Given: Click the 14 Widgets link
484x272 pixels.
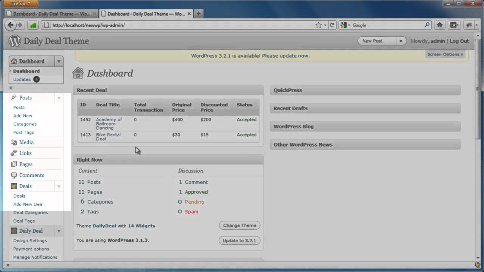Looking at the screenshot, I should 141,226.
